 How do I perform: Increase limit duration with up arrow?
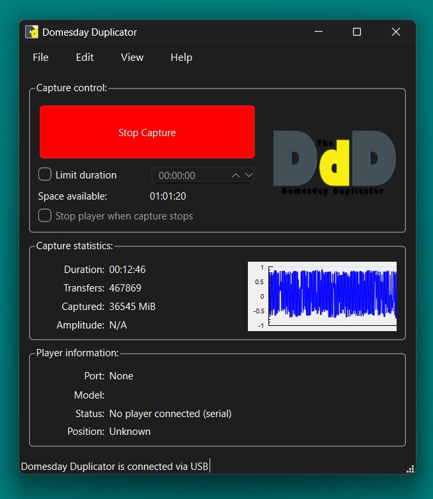click(235, 175)
